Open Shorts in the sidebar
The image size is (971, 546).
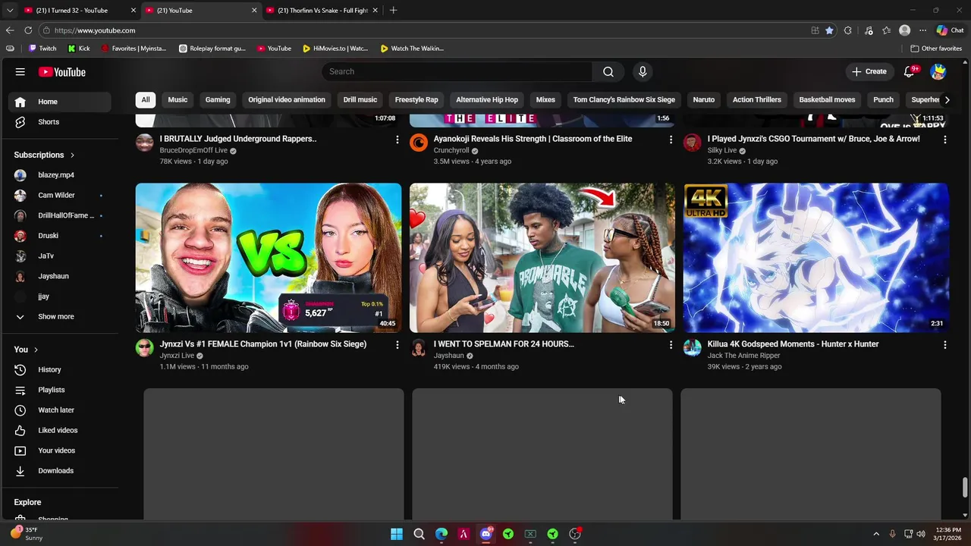coord(60,121)
